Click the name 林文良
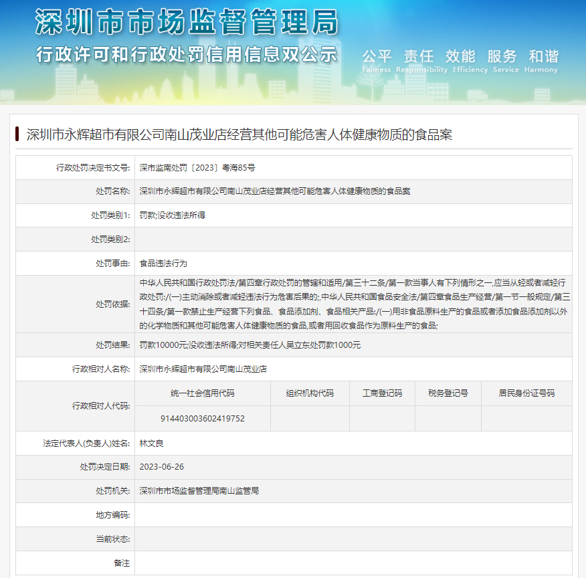Screen dimensions: 586x578 (x=151, y=444)
